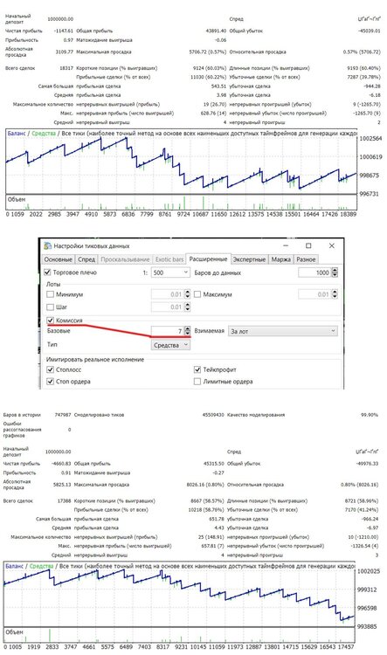Click the modeling quality value 99.90%
The height and width of the screenshot is (655, 387).
pos(370,415)
